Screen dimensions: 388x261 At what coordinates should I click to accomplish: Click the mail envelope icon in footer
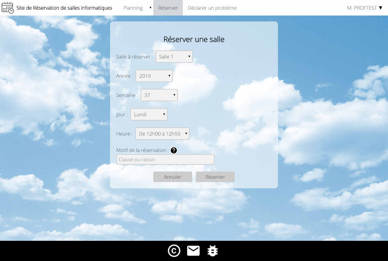tap(193, 251)
